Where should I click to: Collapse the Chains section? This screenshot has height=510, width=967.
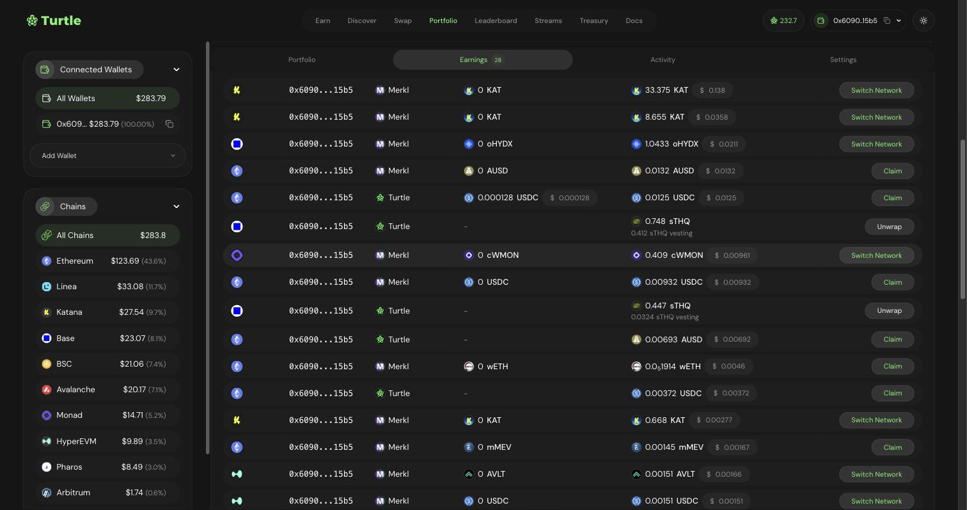click(x=176, y=206)
